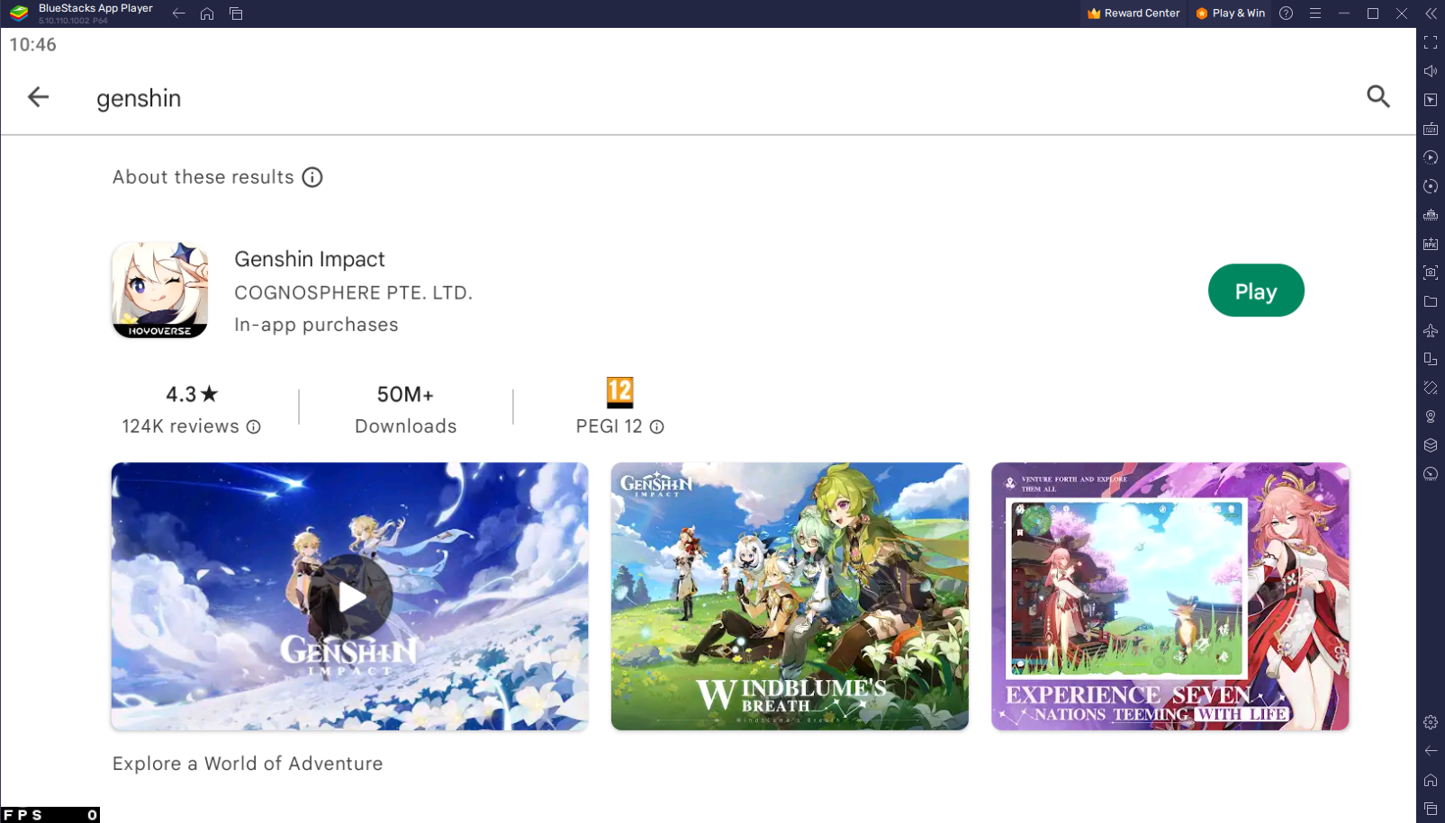Toggle fullscreen mode in the sidebar

point(1431,42)
